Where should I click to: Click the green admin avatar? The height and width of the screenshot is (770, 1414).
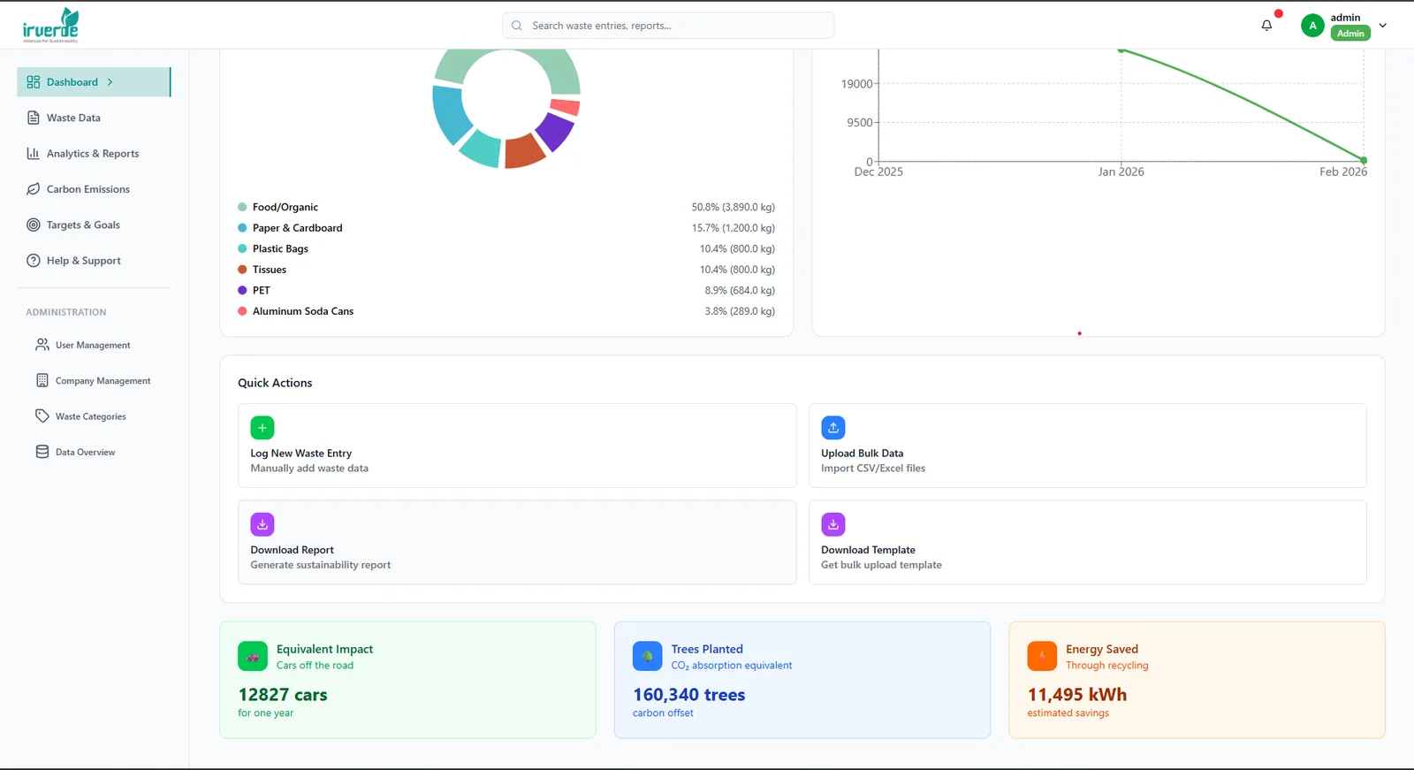pos(1312,26)
